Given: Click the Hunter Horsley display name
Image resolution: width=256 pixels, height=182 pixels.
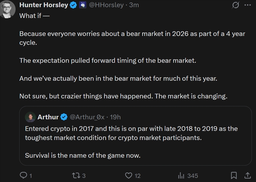Looking at the screenshot, I should click(44, 5).
